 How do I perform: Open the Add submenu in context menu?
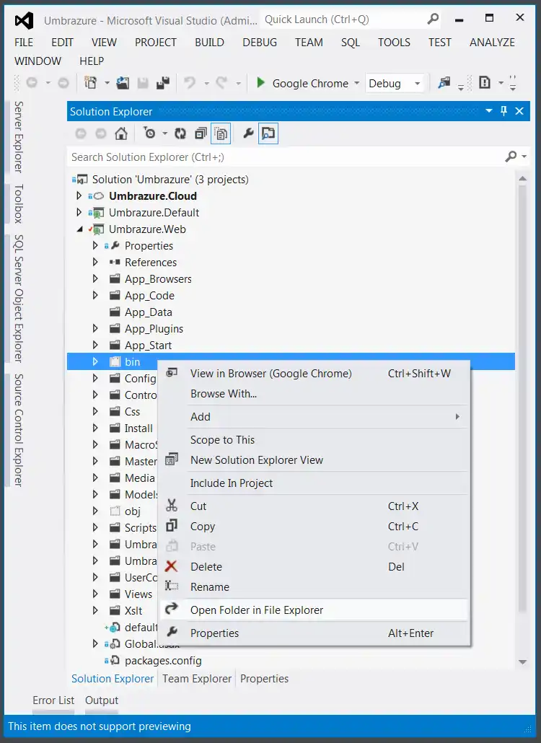[x=314, y=416]
